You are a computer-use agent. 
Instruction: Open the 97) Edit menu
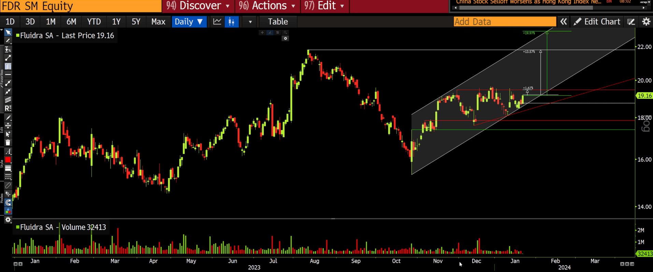point(325,6)
